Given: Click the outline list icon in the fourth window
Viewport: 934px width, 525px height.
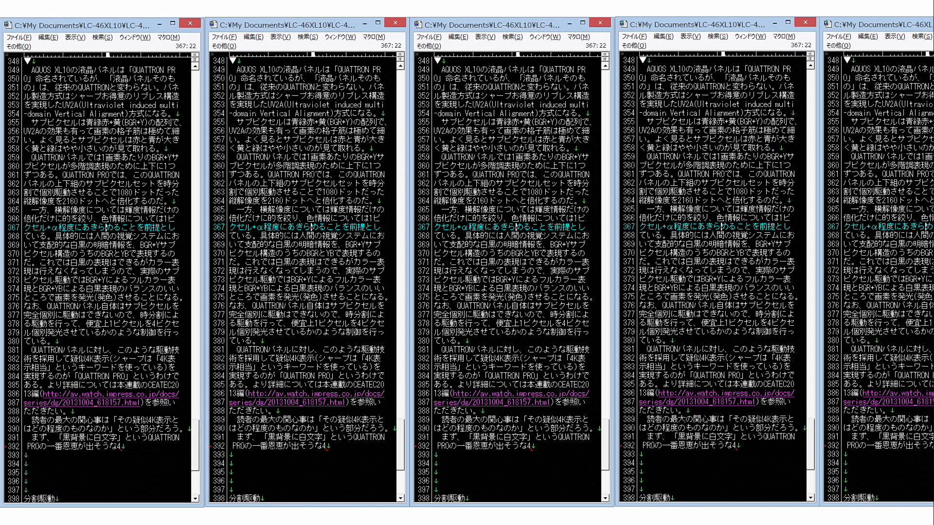Looking at the screenshot, I should pyautogui.click(x=810, y=59).
